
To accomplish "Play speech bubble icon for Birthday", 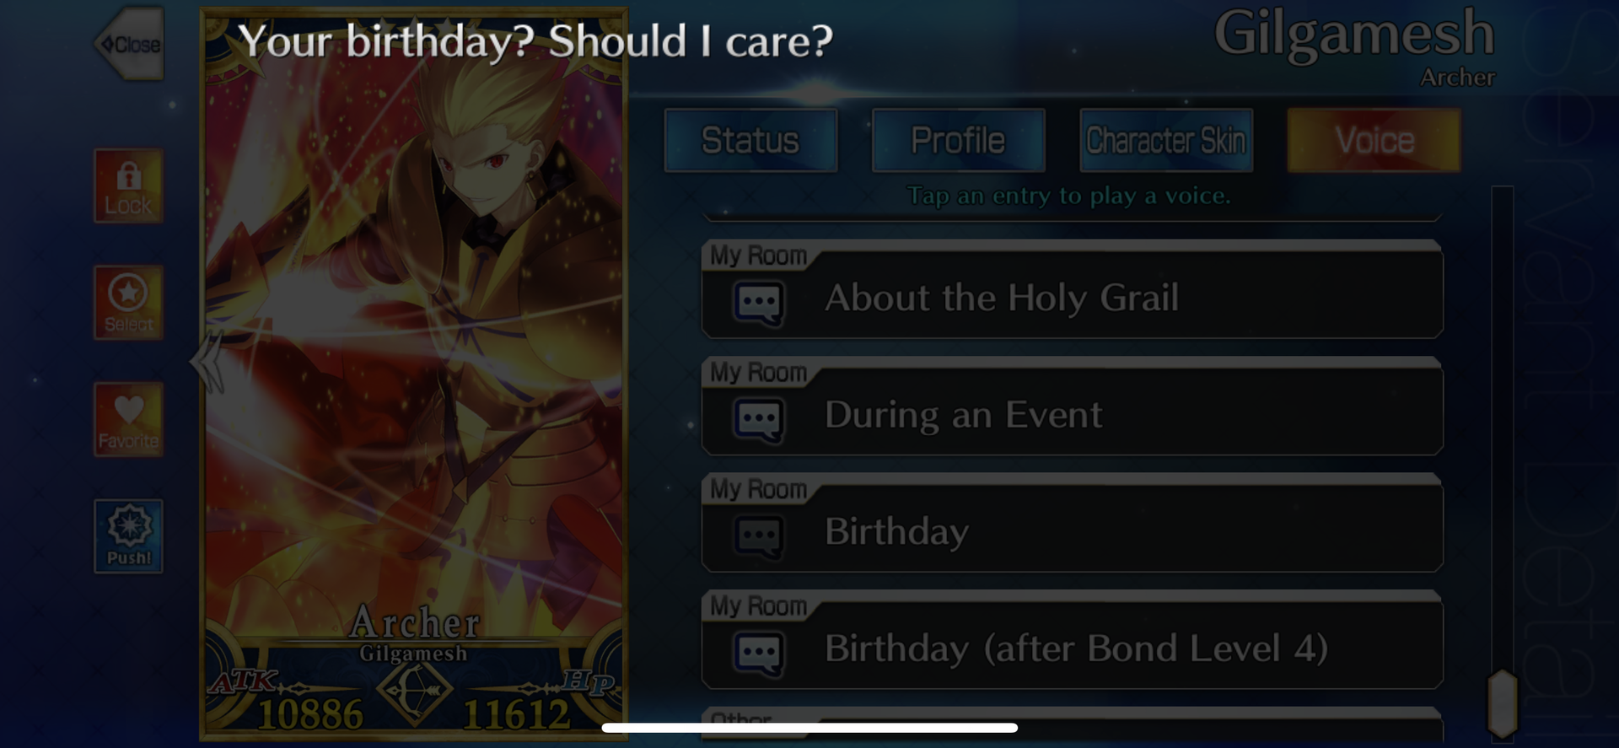I will 758,536.
